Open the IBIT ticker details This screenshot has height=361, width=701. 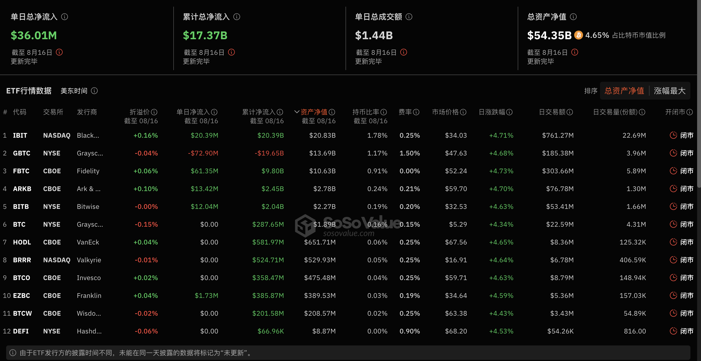(20, 135)
